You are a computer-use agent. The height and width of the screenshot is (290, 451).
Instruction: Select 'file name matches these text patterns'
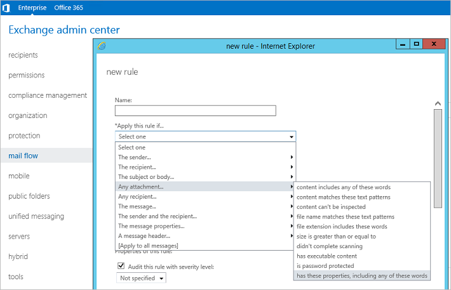[x=362, y=217]
